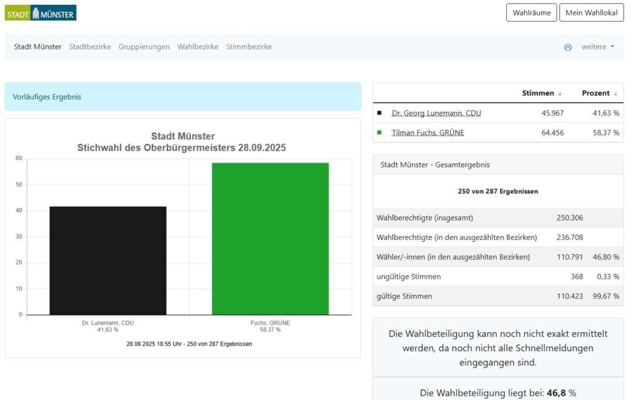This screenshot has height=400, width=633.
Task: Select the Stadt Münster tab
Action: click(38, 47)
